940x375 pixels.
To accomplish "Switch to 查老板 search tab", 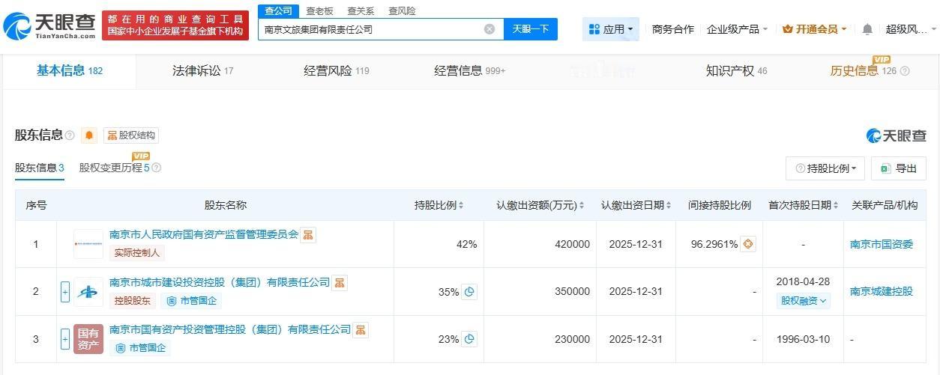I will pos(320,10).
